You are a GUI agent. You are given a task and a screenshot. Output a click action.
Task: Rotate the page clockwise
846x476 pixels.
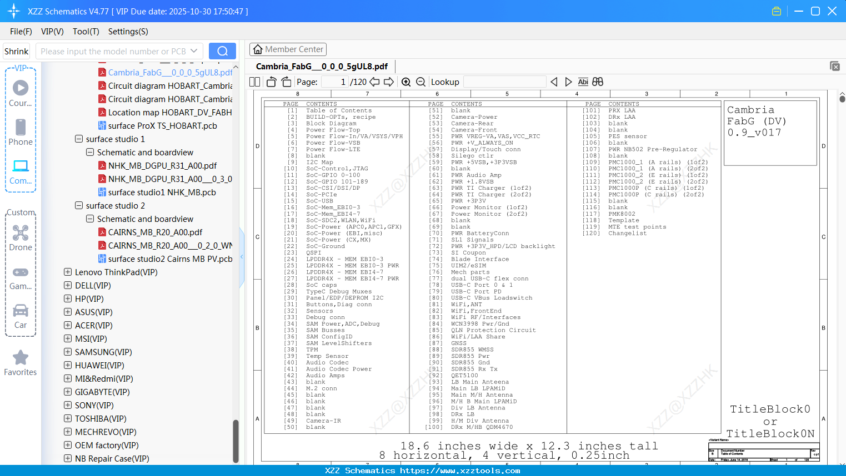286,82
